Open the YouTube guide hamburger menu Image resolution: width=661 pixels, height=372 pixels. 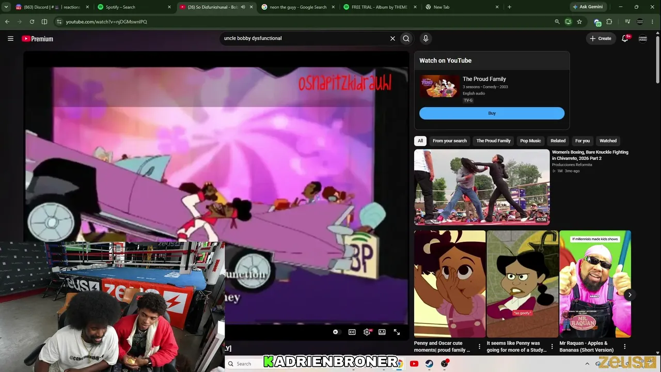pyautogui.click(x=10, y=38)
